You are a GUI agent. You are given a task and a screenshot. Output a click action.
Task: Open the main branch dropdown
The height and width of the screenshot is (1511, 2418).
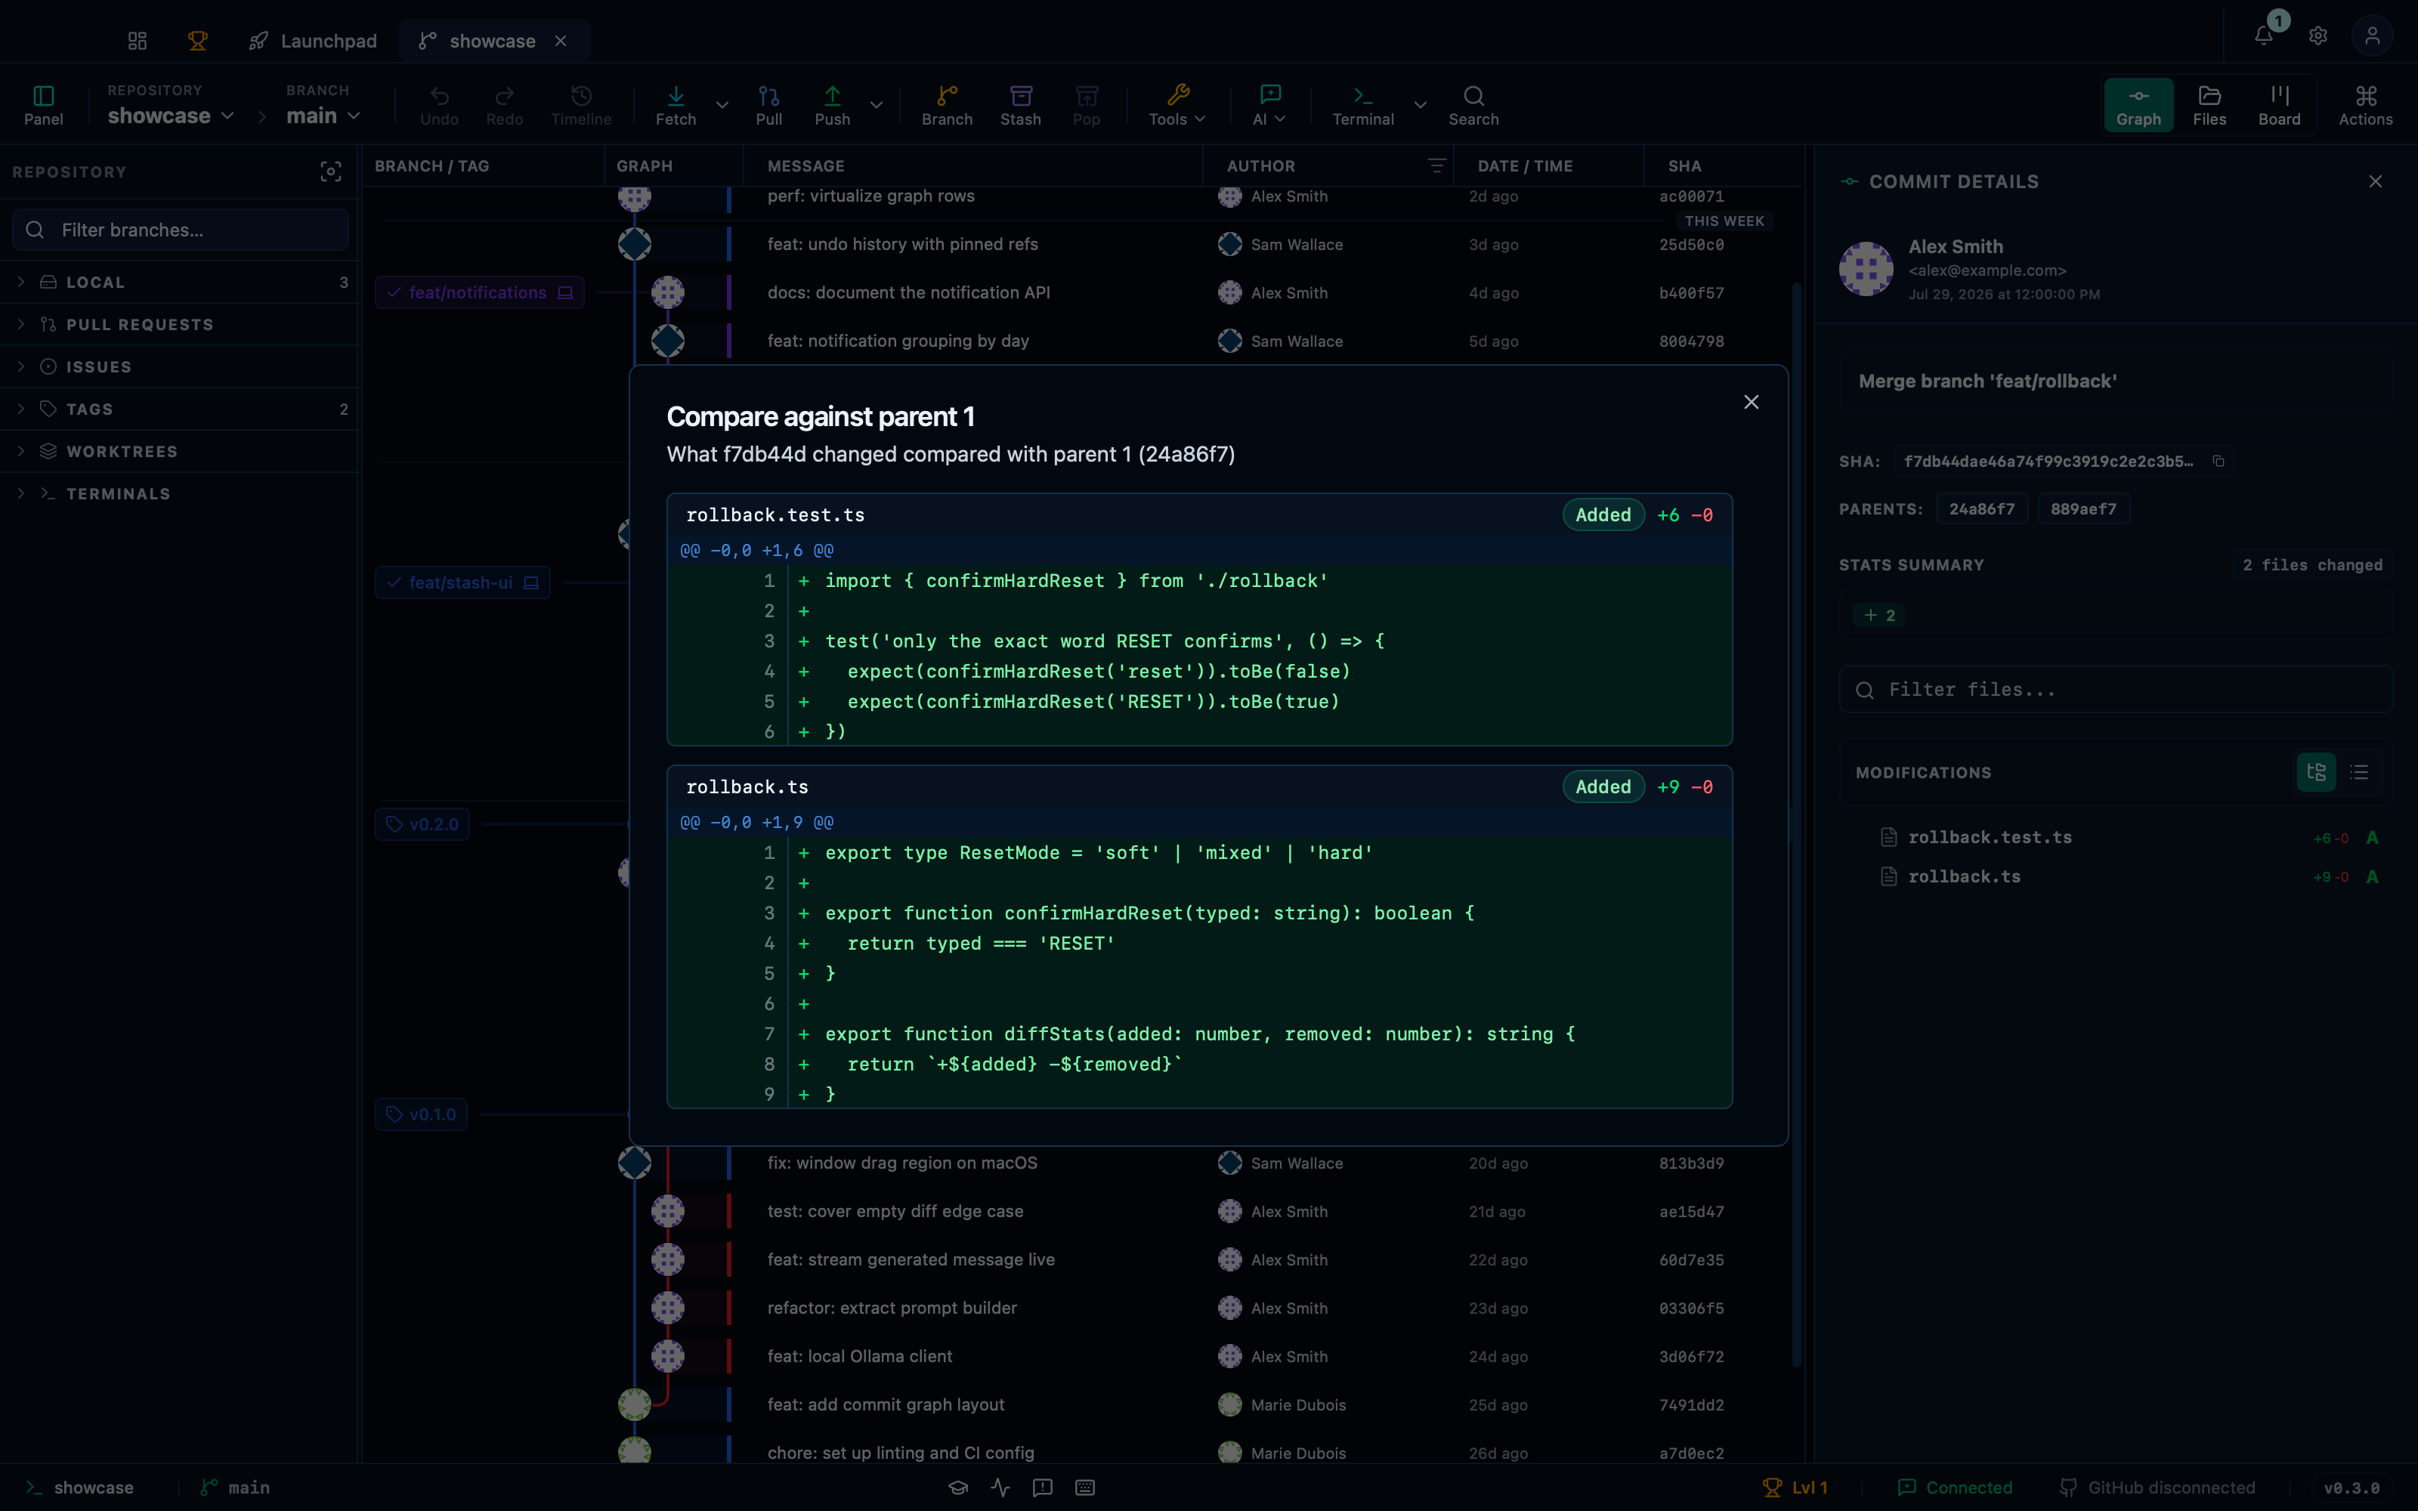[x=322, y=116]
